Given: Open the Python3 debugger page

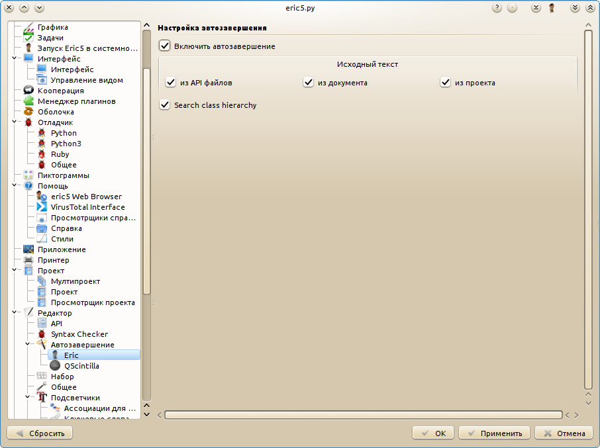Looking at the screenshot, I should coord(66,144).
